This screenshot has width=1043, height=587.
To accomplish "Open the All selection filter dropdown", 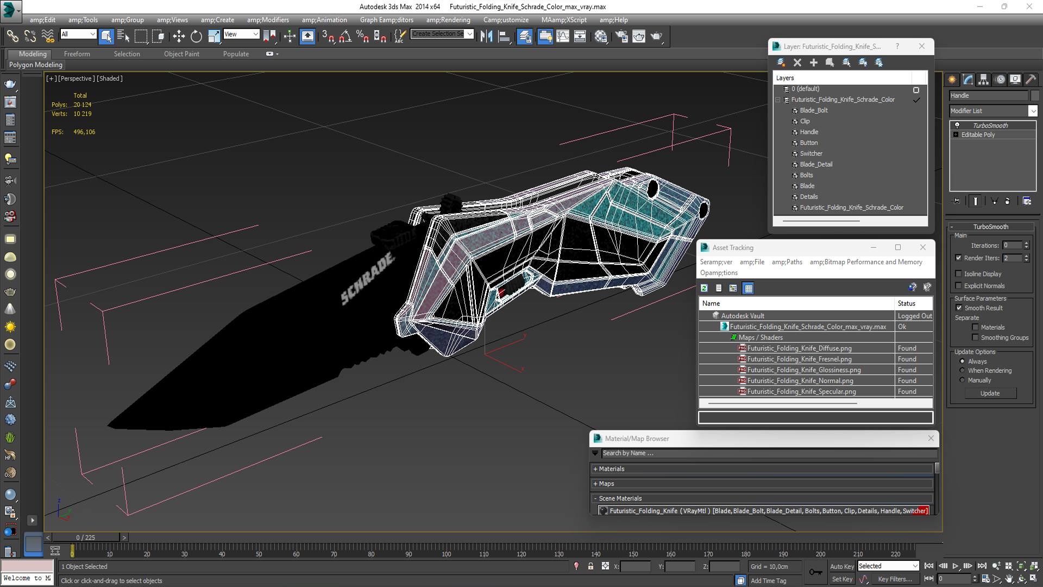I will point(78,34).
